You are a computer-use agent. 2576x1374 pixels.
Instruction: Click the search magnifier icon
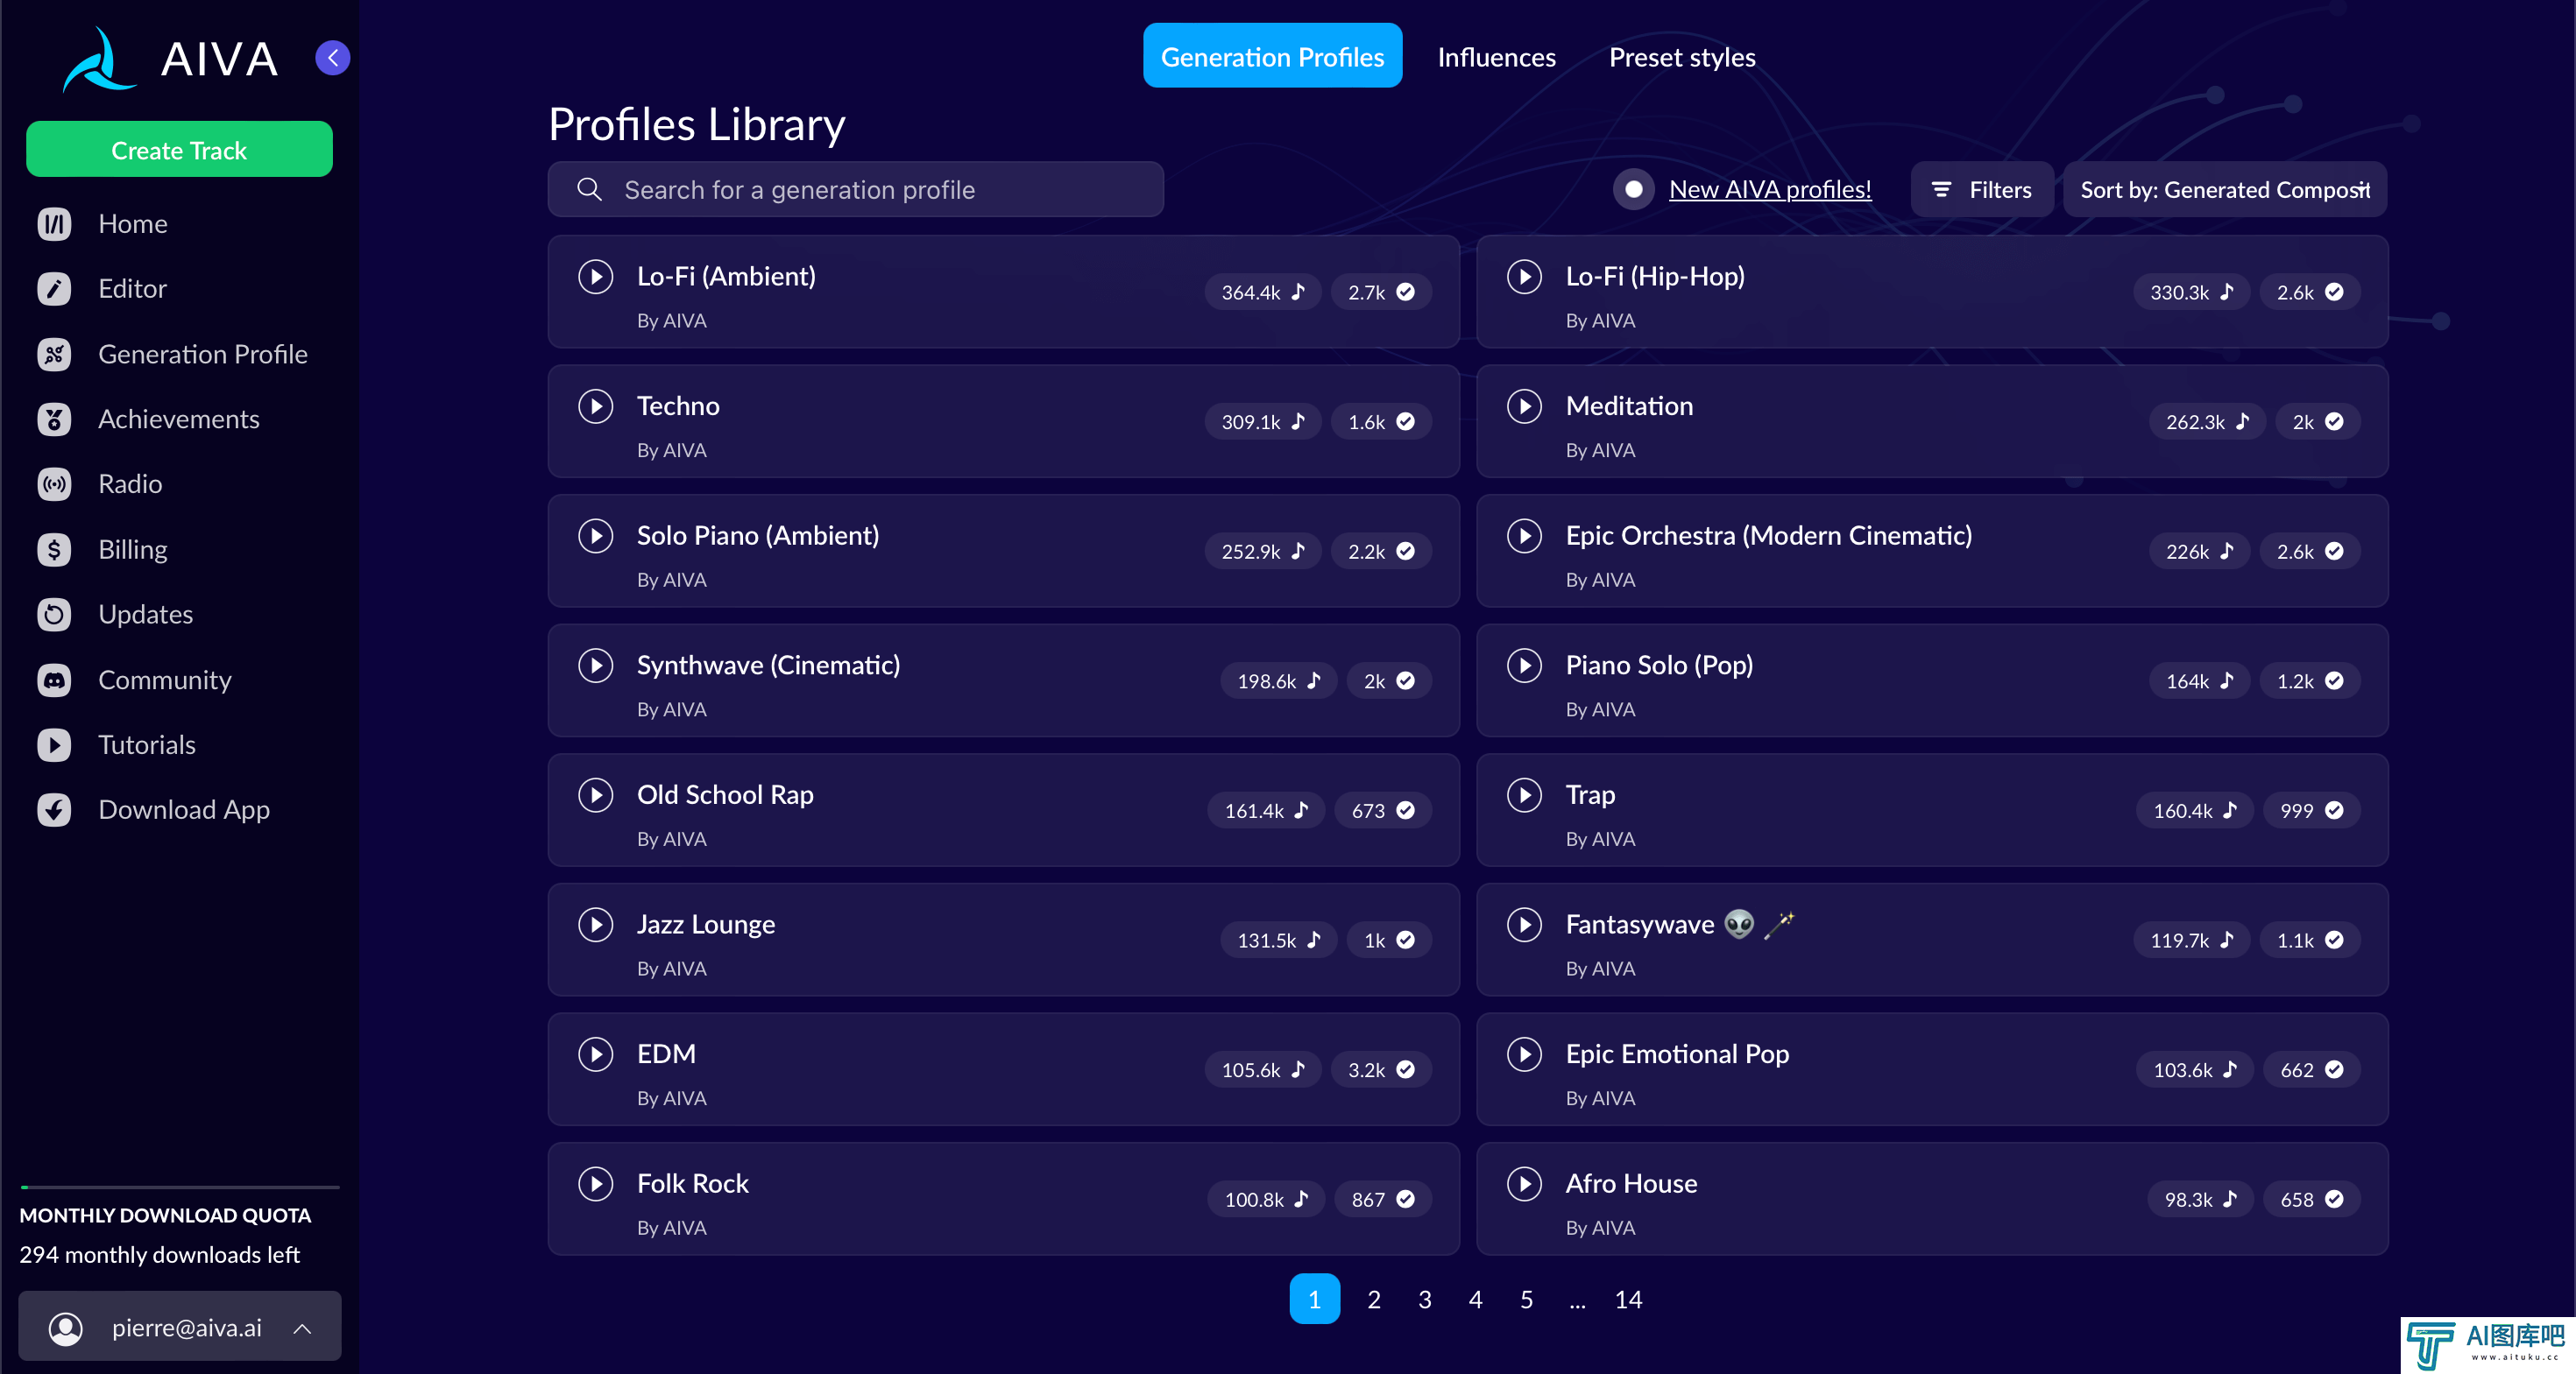(590, 189)
